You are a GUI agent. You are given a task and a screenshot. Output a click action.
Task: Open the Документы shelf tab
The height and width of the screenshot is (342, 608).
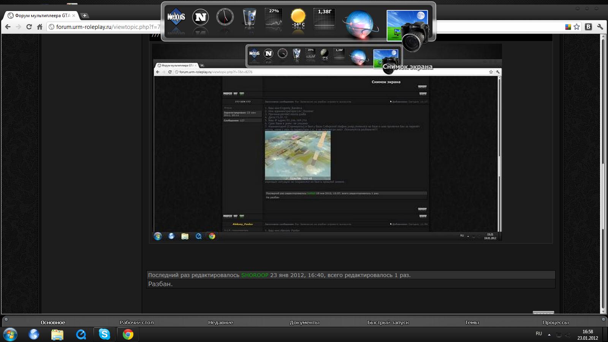304,322
